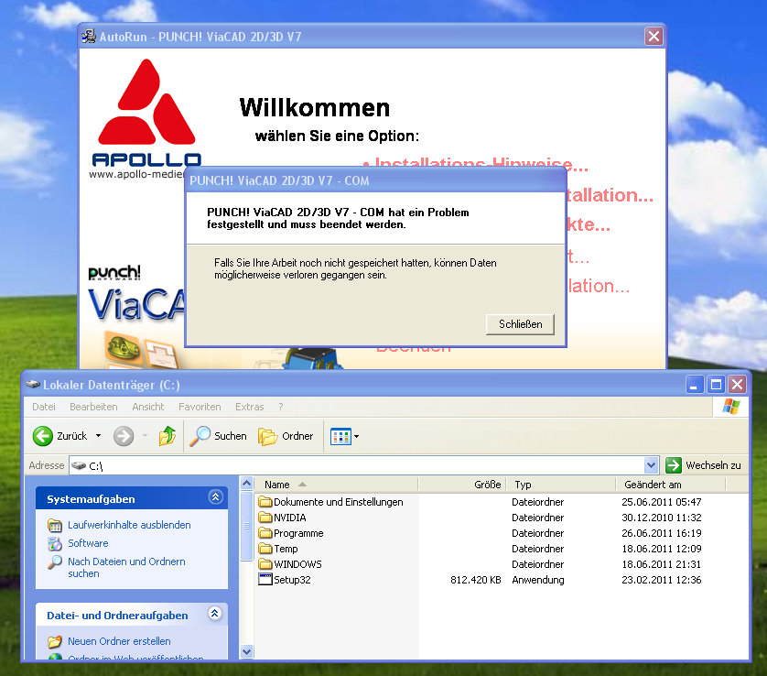Click Dokumente und Einstellungen folder icon

tap(265, 502)
